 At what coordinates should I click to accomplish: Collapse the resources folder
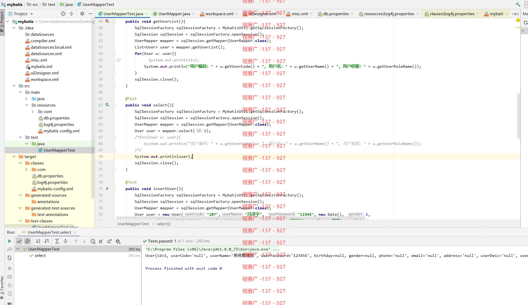26,105
